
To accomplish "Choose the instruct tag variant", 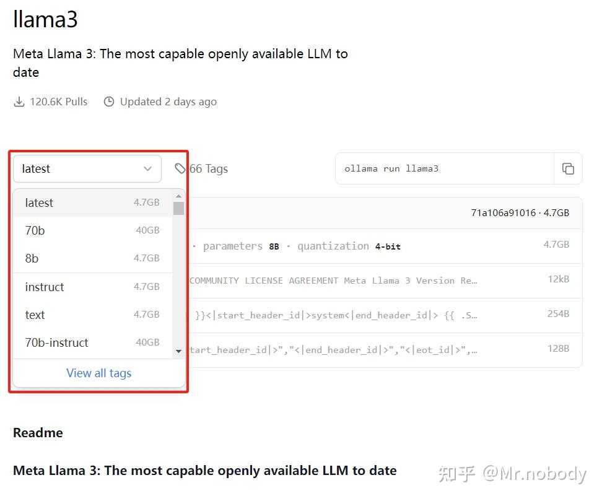I will pyautogui.click(x=44, y=287).
